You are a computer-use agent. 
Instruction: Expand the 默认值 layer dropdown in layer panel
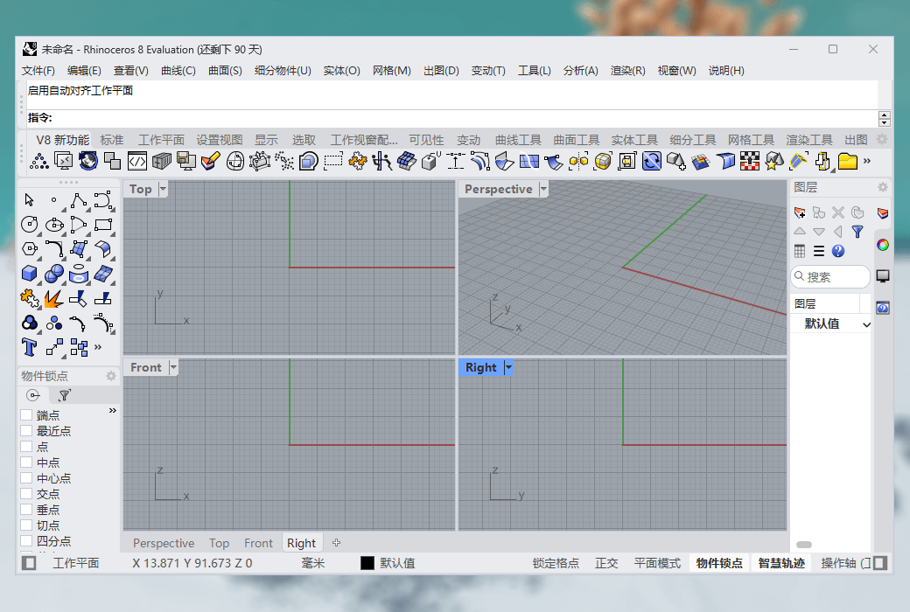coord(866,324)
